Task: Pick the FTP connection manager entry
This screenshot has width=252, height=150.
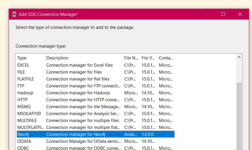Action: pos(96,86)
